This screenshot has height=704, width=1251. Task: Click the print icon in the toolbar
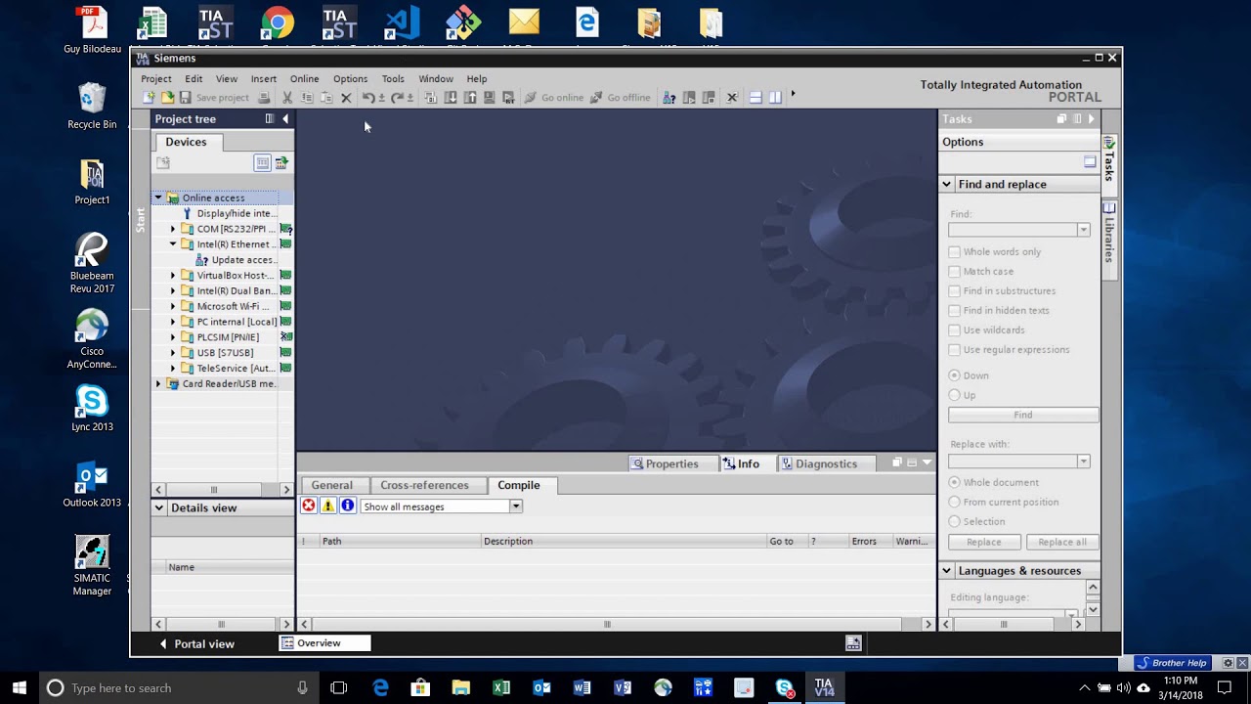tap(264, 98)
